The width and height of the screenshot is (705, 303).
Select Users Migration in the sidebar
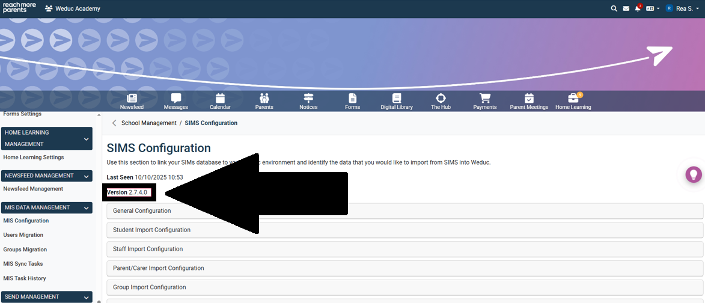(x=23, y=235)
